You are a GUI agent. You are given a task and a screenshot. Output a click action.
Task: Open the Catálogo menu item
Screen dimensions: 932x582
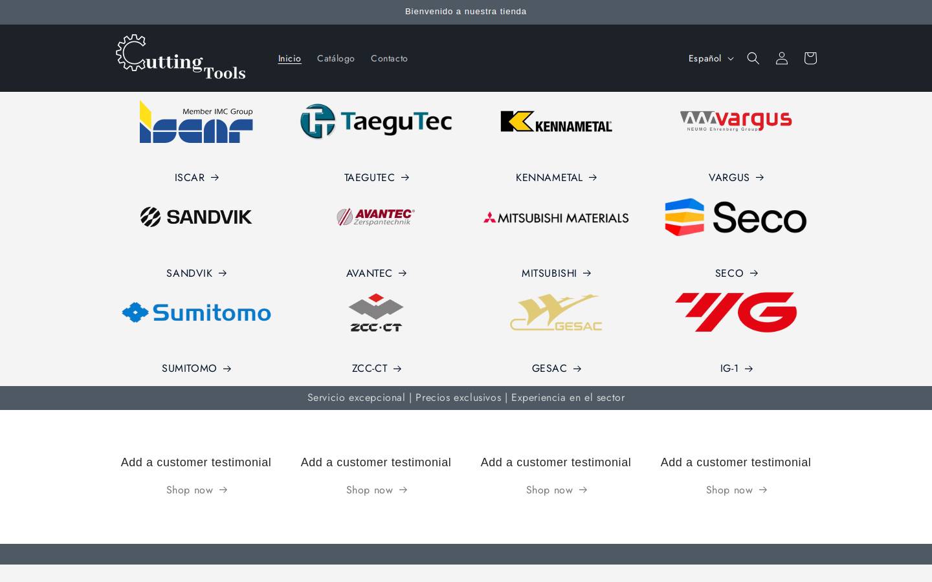point(336,58)
